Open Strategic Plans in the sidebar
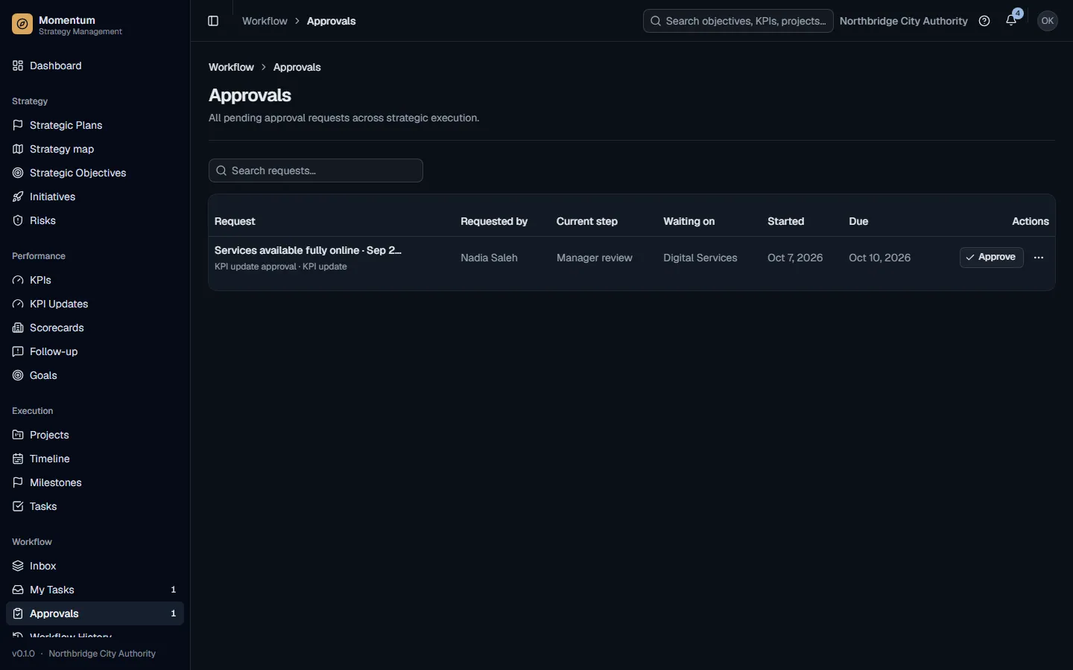 (x=95, y=125)
